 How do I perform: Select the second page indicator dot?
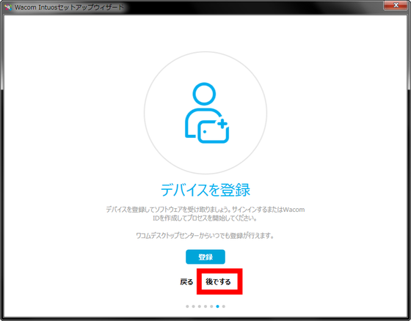193,306
